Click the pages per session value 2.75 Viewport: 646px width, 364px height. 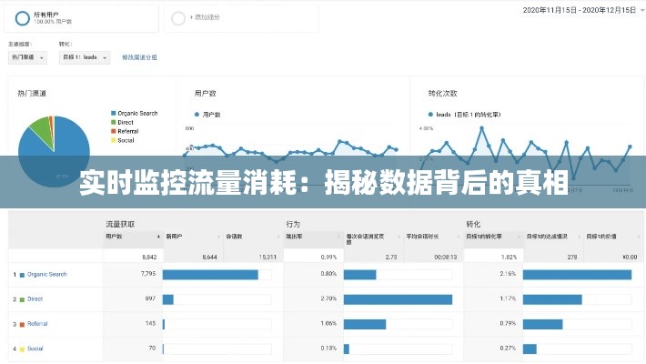[x=391, y=257]
